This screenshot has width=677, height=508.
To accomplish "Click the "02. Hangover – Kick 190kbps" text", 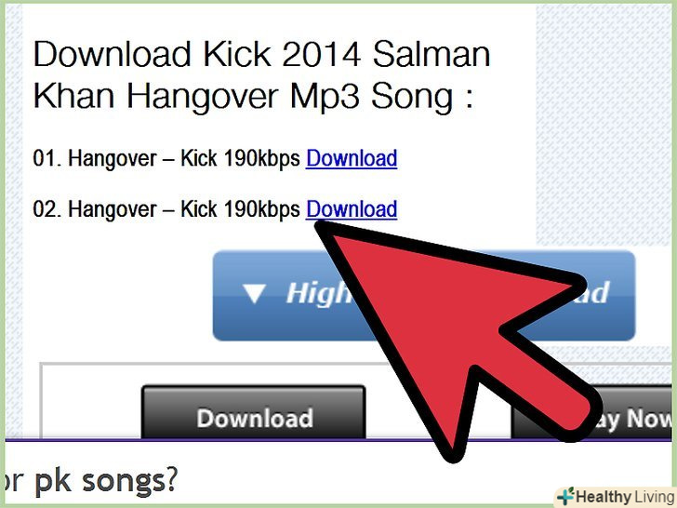I will (x=166, y=209).
